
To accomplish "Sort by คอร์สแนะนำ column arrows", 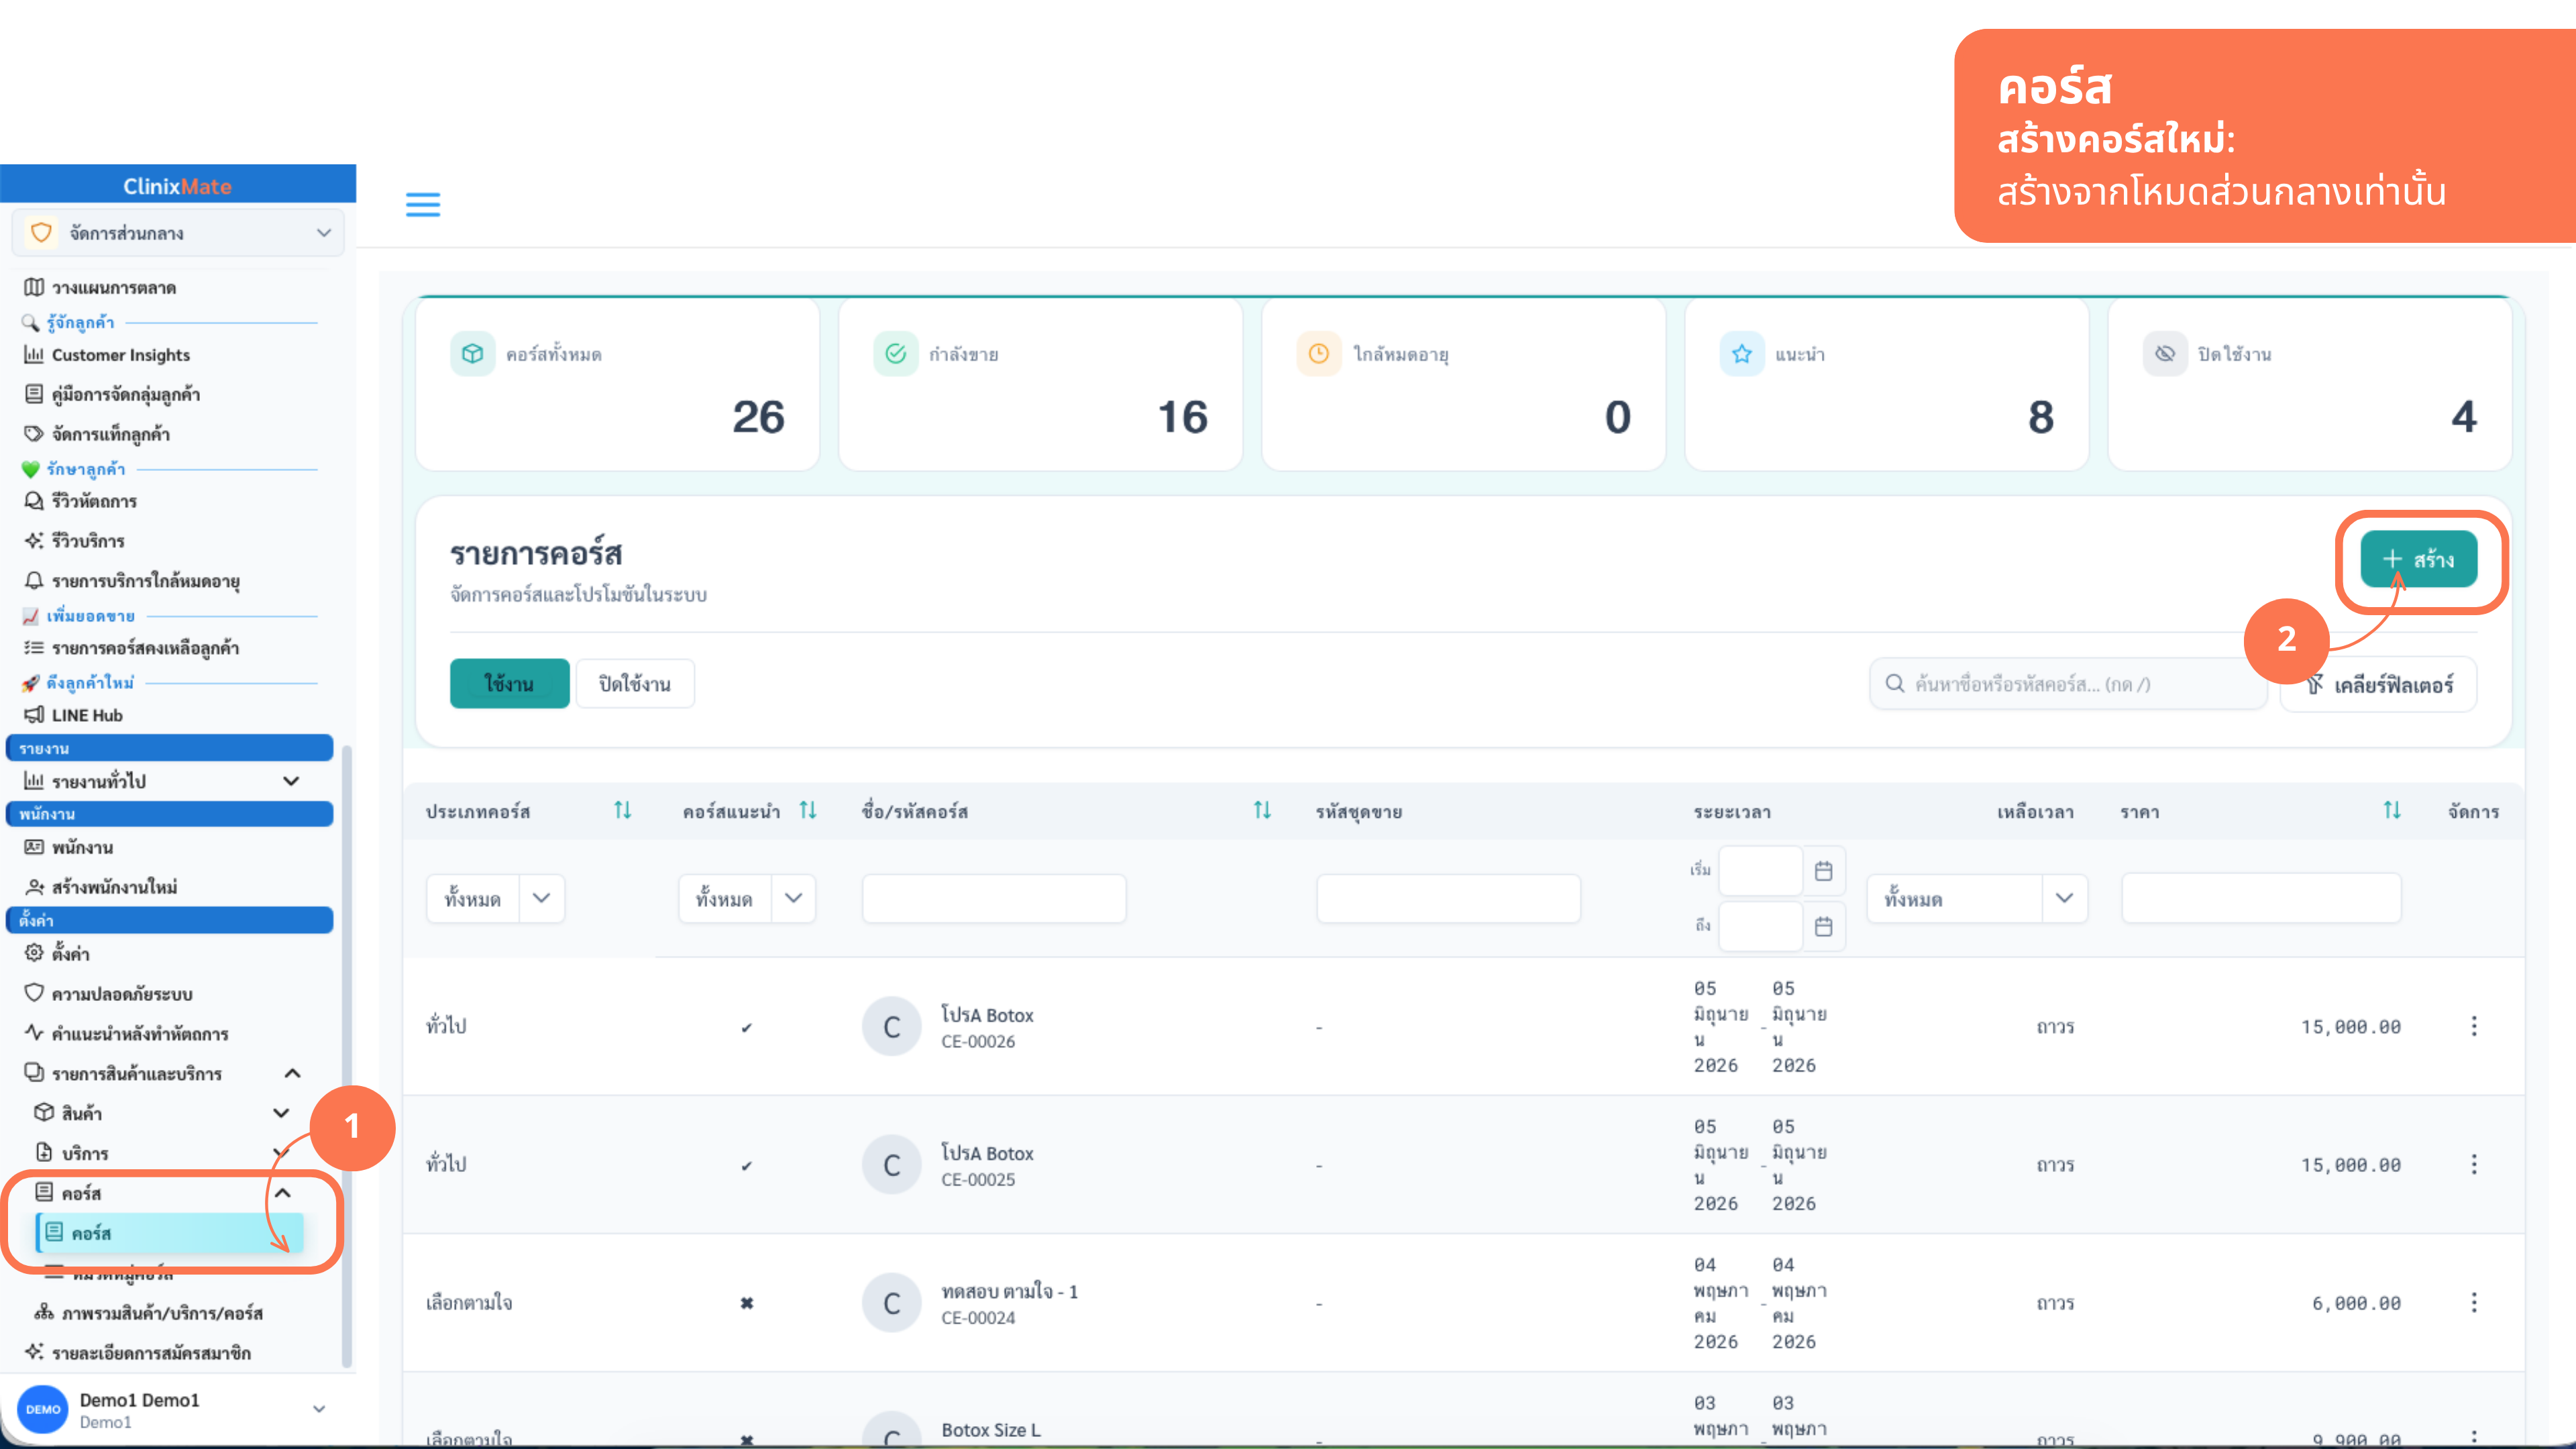I will point(808,810).
